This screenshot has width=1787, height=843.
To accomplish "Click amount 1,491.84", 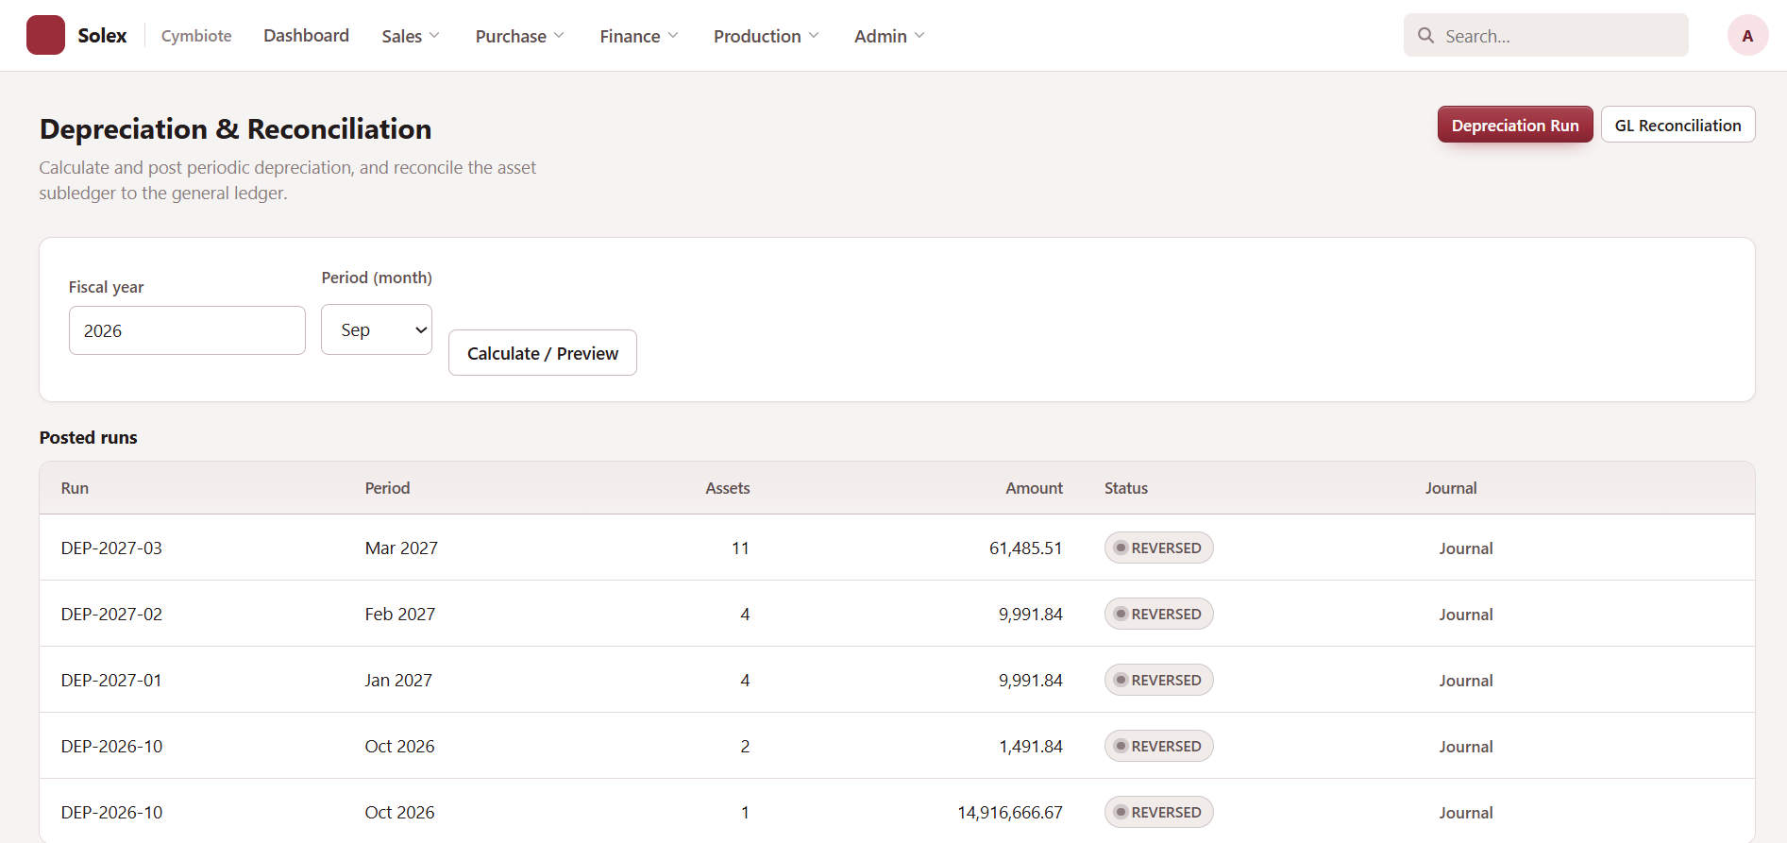I will coord(1030,746).
